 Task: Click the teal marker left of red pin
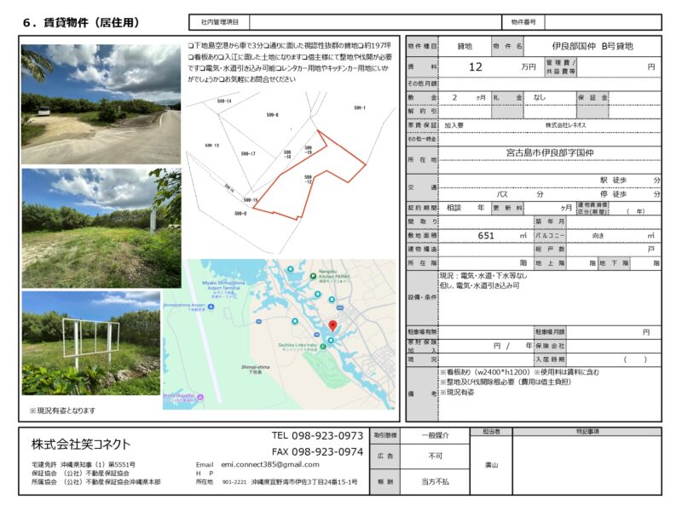tap(294, 322)
